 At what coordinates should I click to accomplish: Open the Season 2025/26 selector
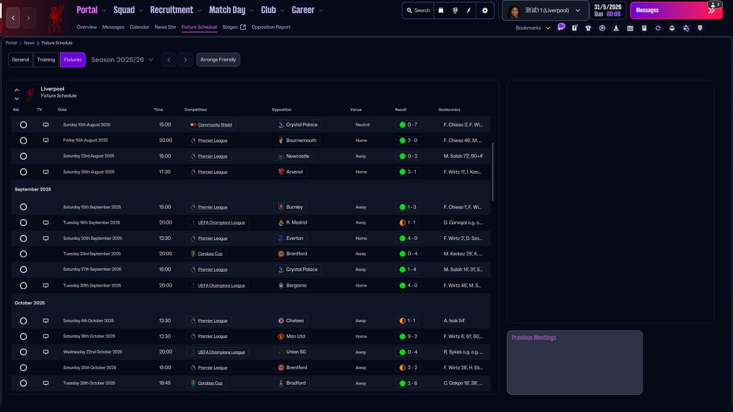pyautogui.click(x=122, y=60)
